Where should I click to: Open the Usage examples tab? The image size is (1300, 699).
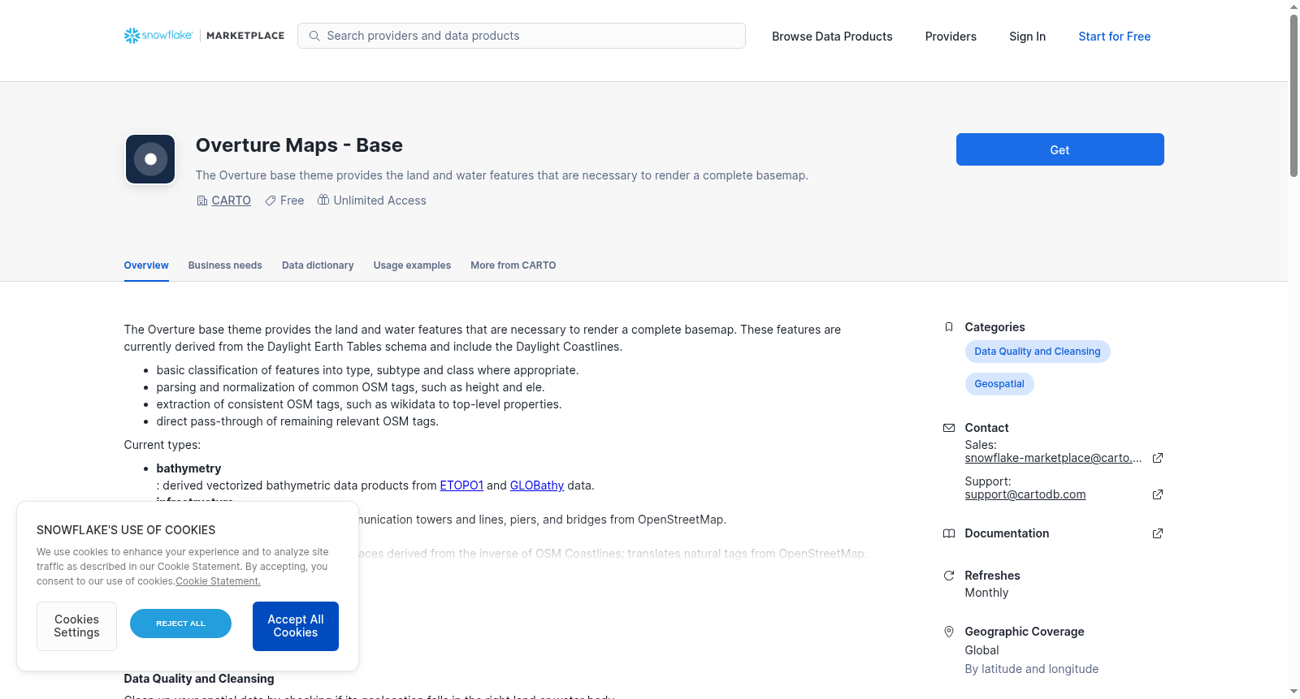tap(412, 265)
